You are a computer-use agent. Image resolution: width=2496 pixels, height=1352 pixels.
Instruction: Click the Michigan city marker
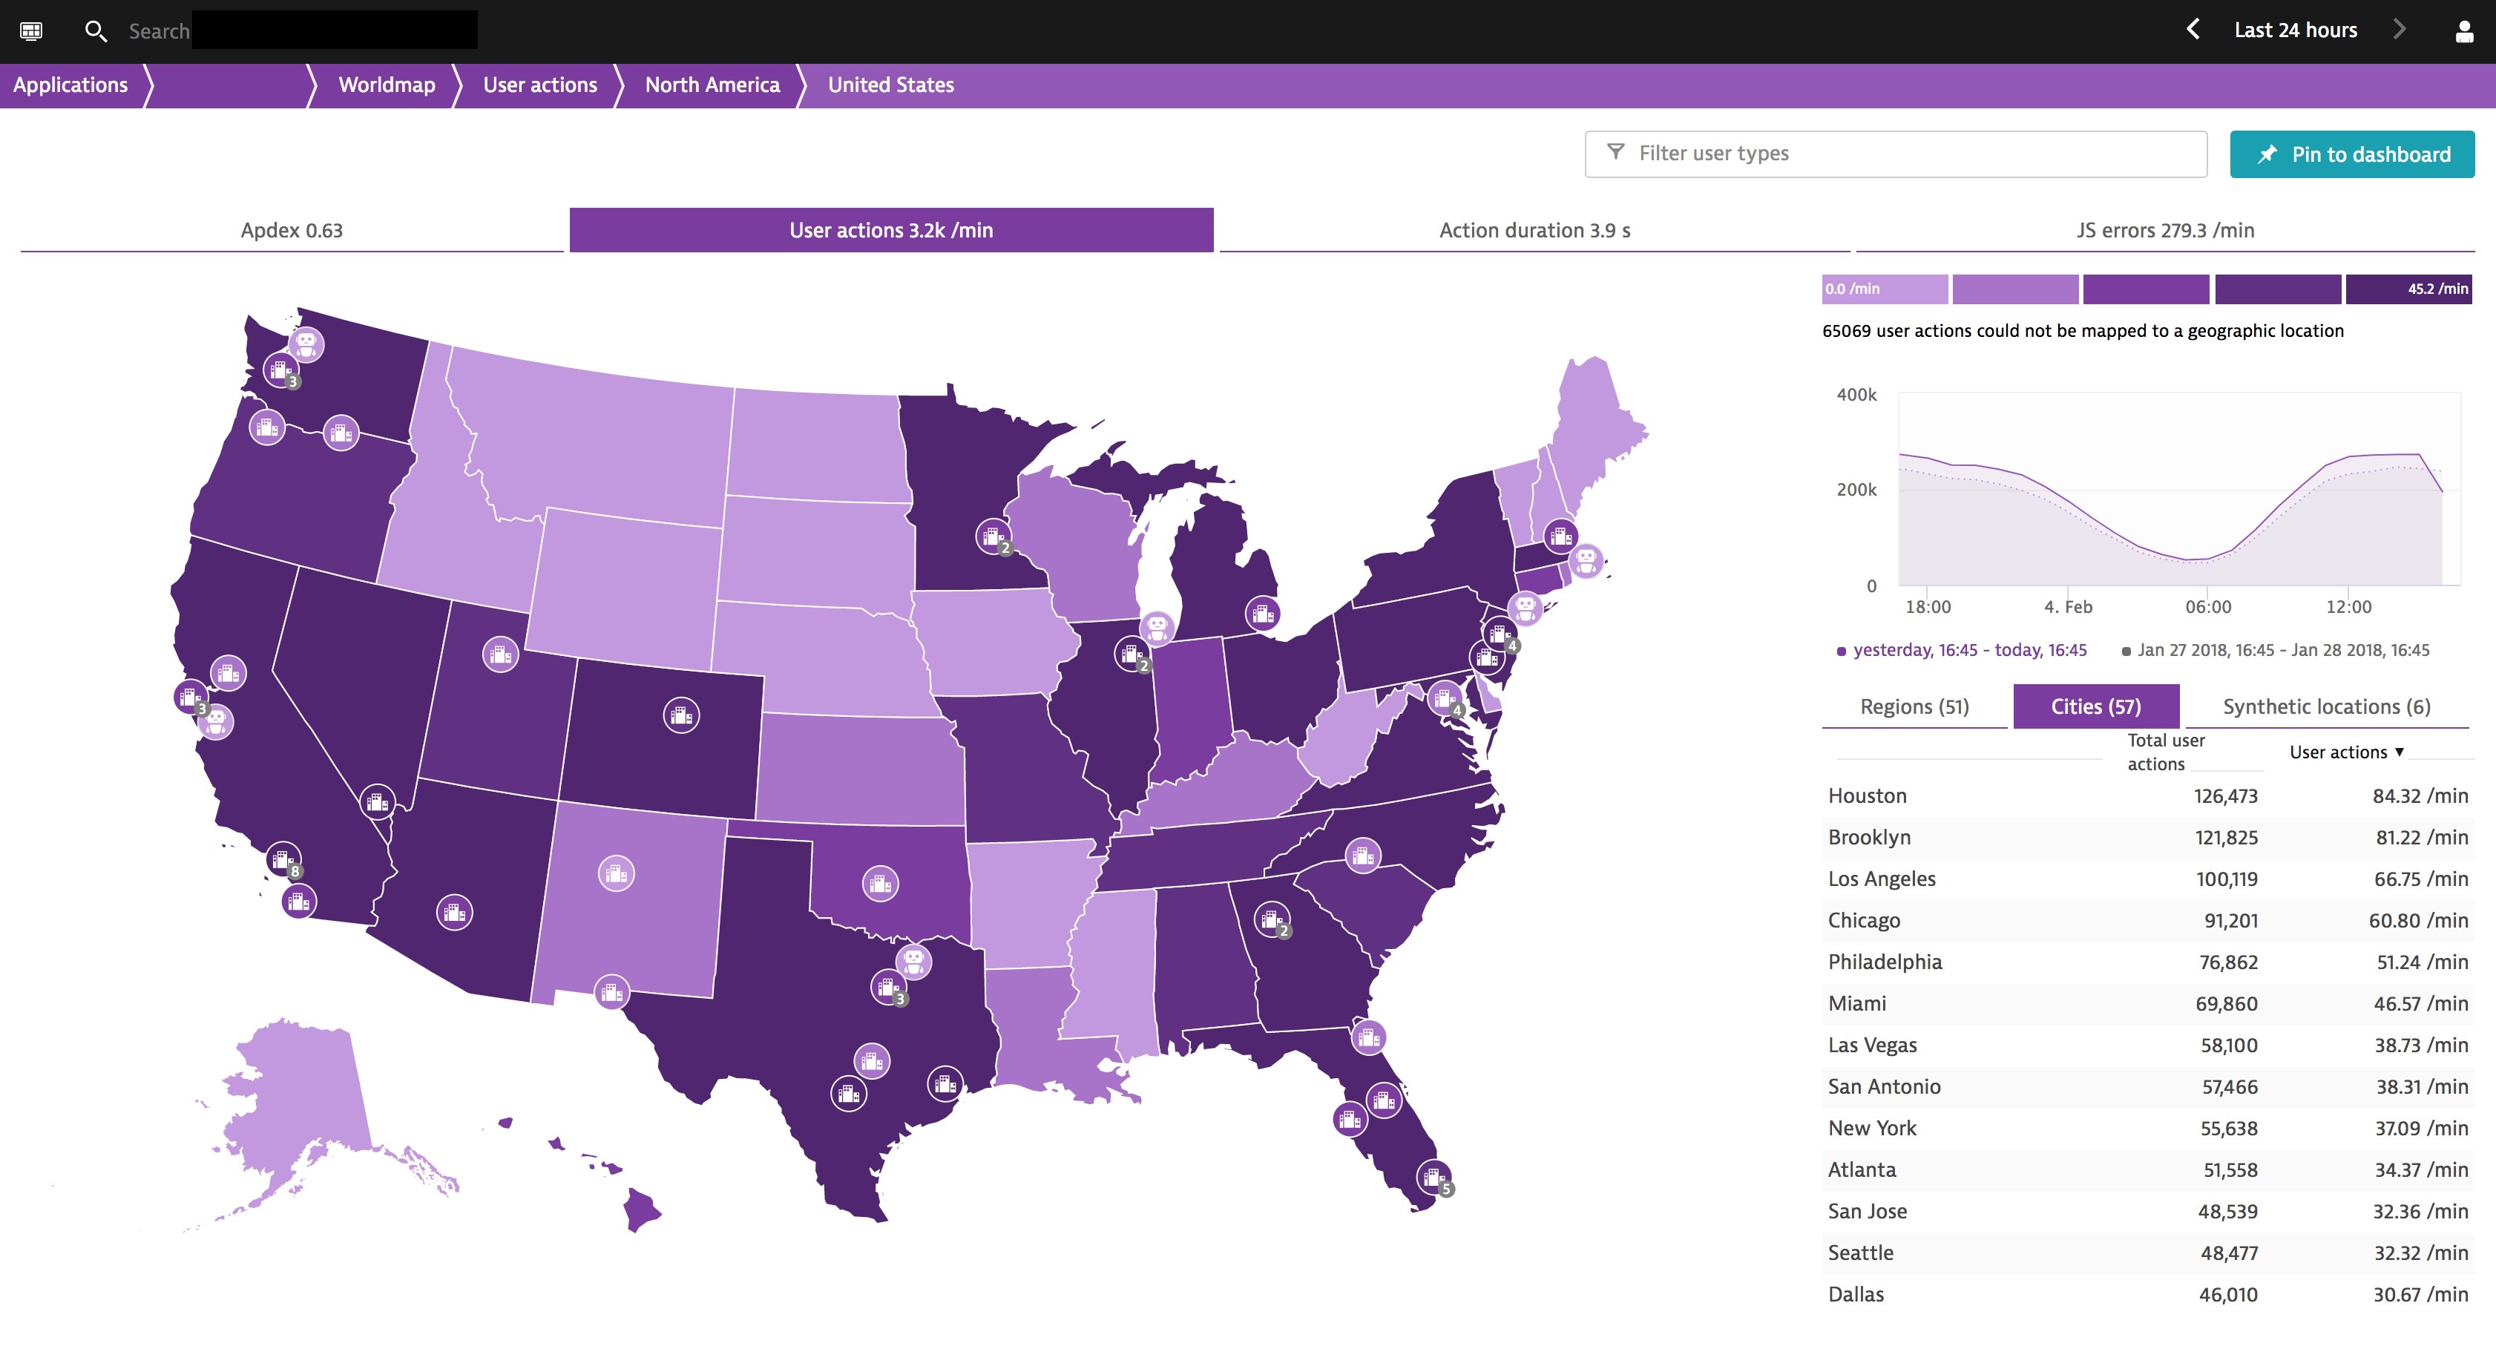point(1263,614)
